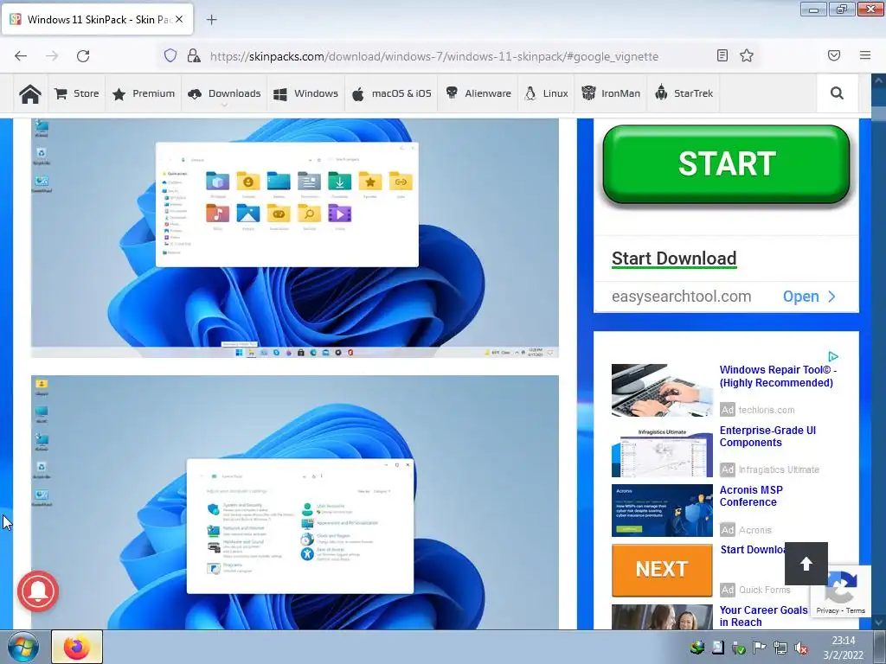Open the Action Center flag icon
Viewport: 886px width, 664px height.
point(760,648)
